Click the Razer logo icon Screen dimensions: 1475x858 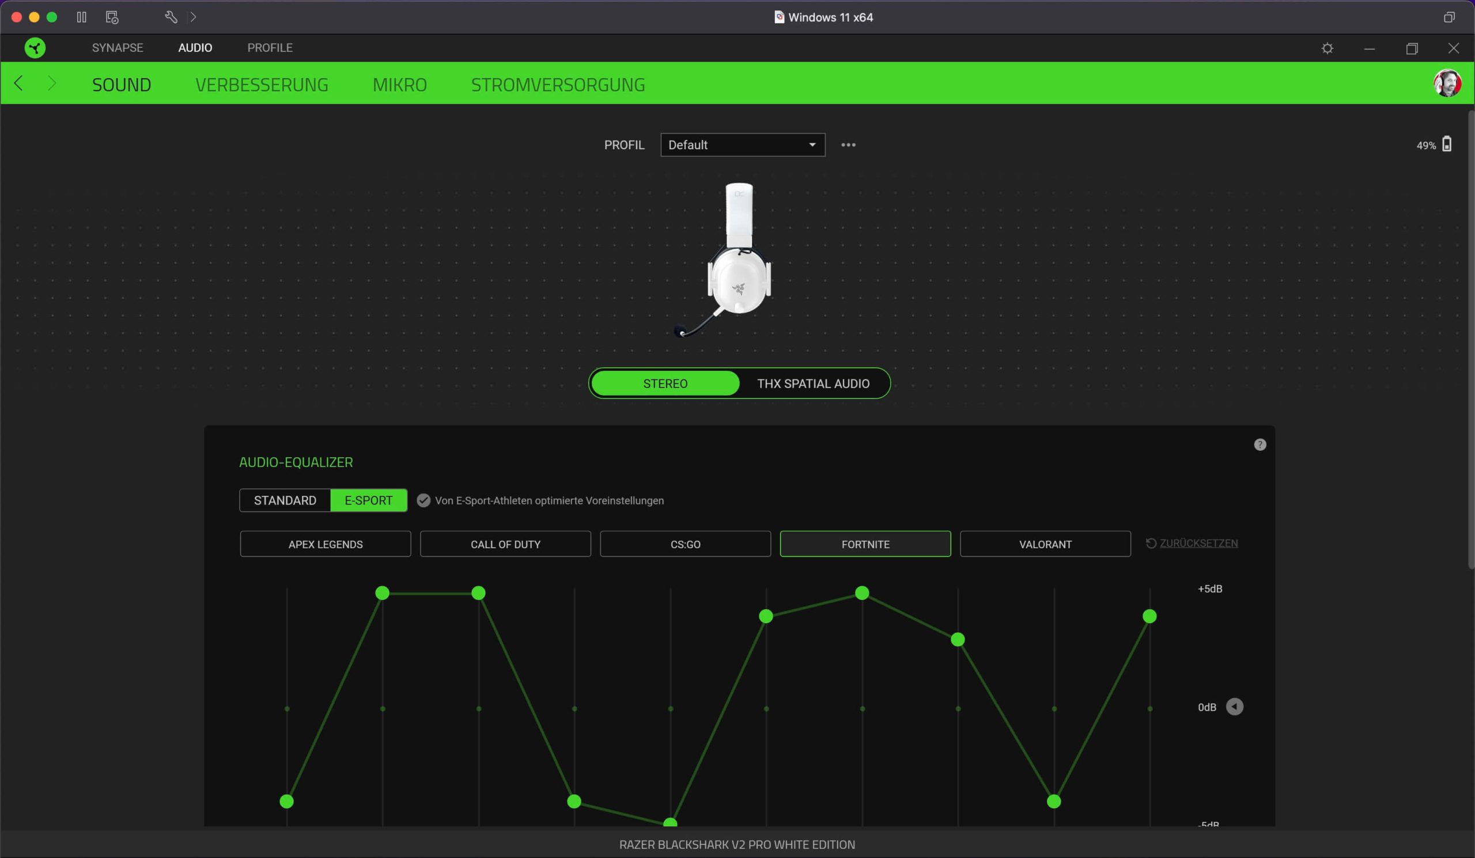[x=35, y=48]
